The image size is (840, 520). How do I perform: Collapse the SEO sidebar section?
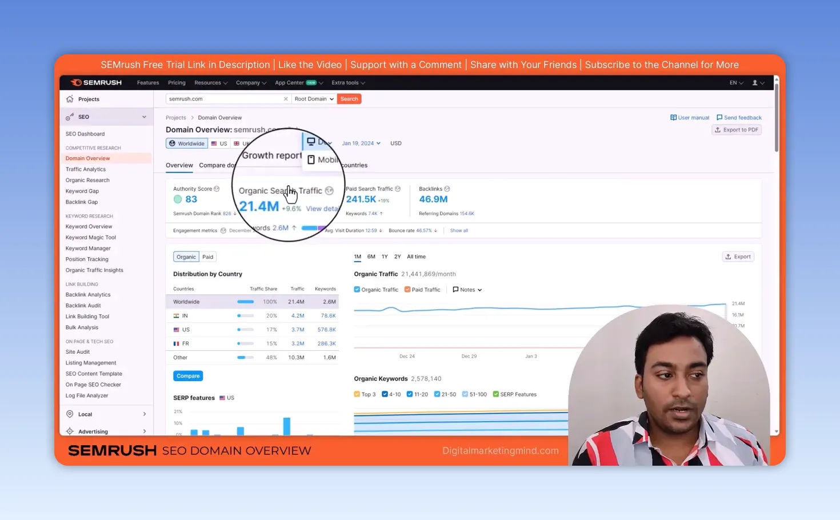[144, 117]
